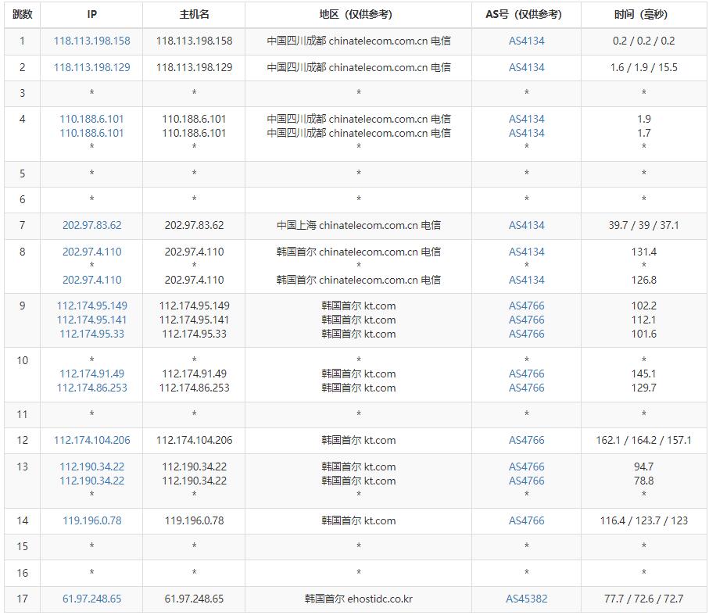Viewport: 709px width, 615px height.
Task: Select time value 1.6 / 1.9 / 15.5
Action: click(x=643, y=67)
